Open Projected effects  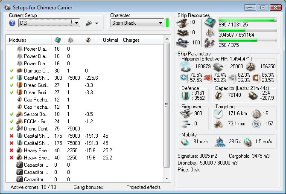(x=143, y=187)
